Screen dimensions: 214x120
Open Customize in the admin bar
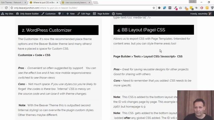coord(48,14)
